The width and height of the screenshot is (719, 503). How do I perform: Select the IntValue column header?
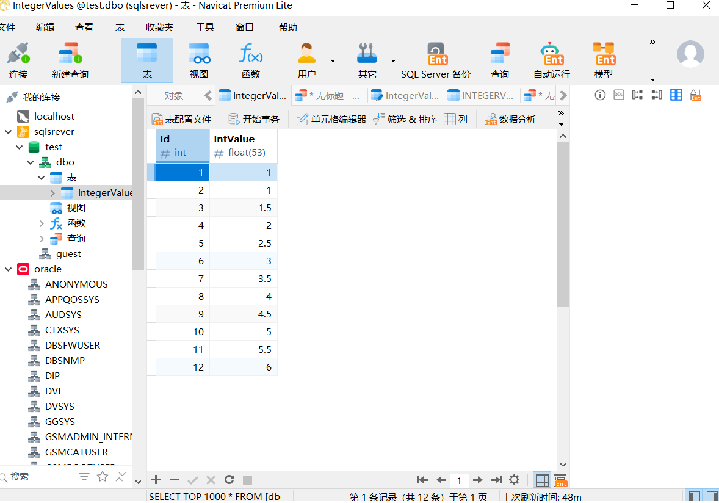(x=244, y=145)
